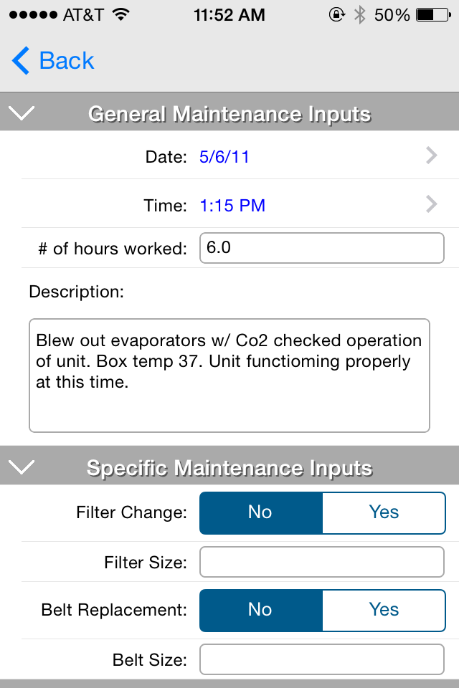459x688 pixels.
Task: Tap the signal strength dots
Action: click(33, 15)
